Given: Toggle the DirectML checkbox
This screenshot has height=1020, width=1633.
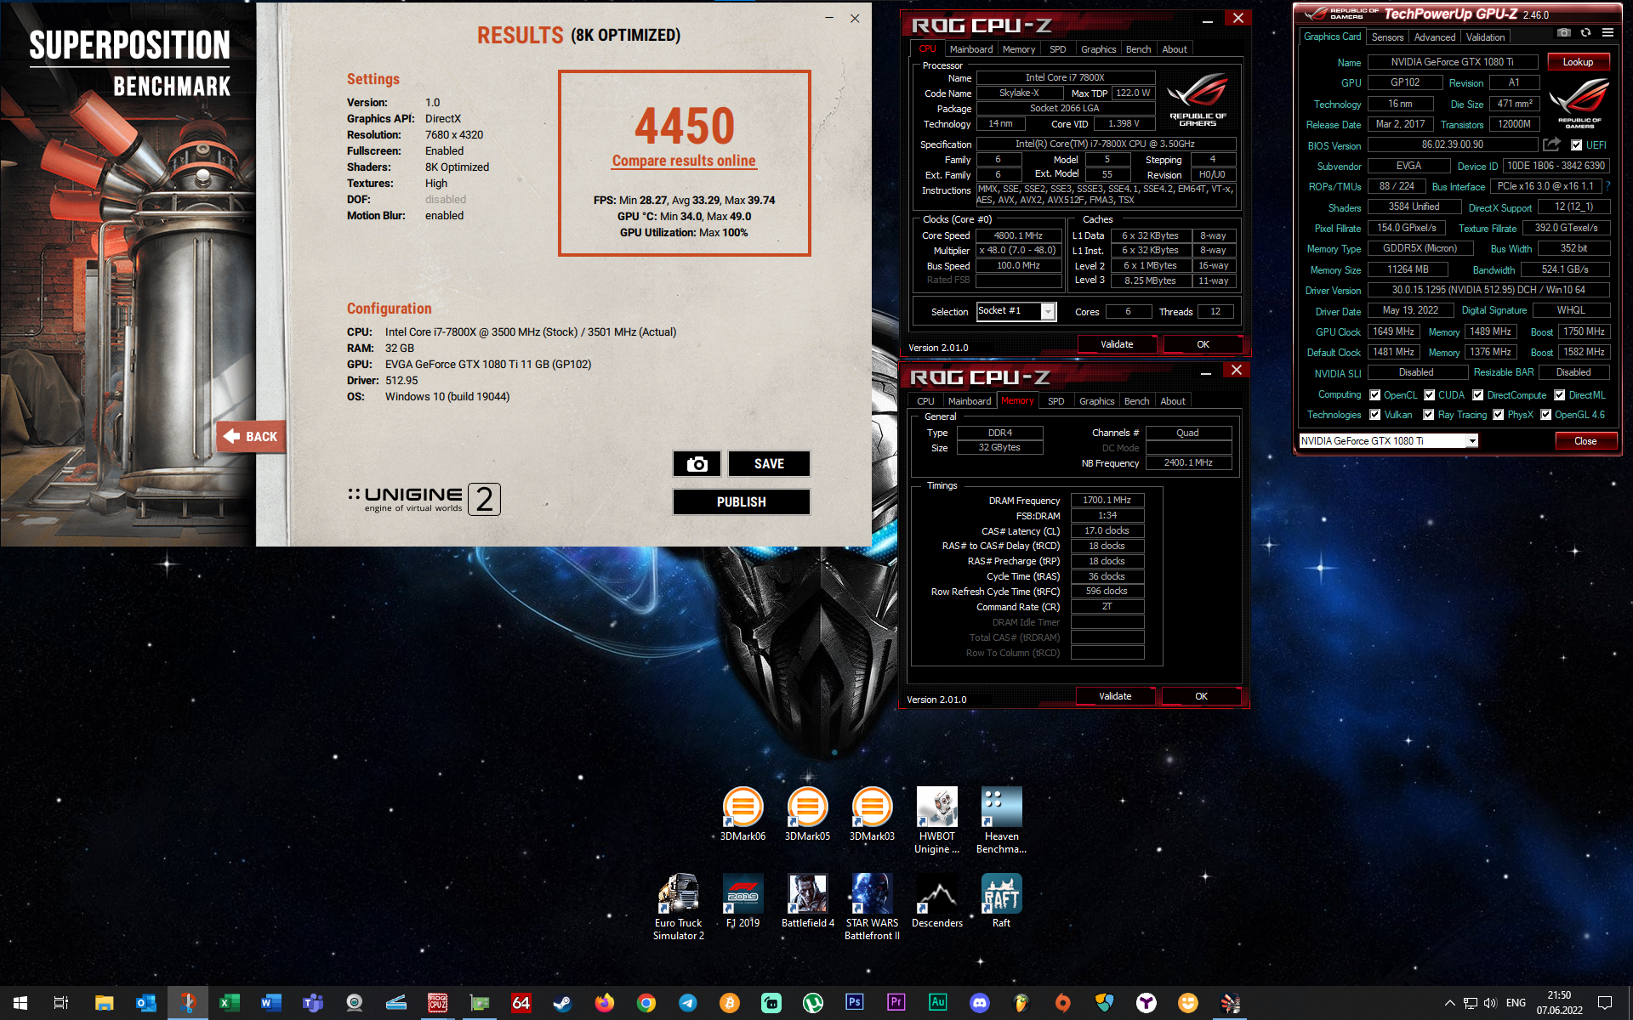Looking at the screenshot, I should pos(1560,395).
